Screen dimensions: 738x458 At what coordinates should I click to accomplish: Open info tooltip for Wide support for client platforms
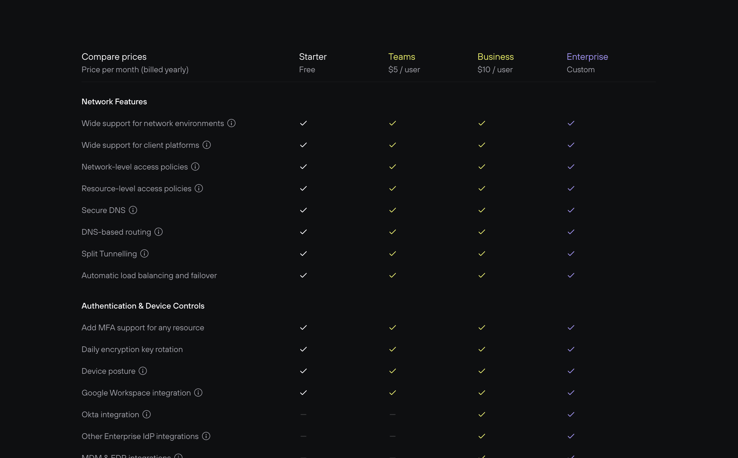(x=206, y=145)
